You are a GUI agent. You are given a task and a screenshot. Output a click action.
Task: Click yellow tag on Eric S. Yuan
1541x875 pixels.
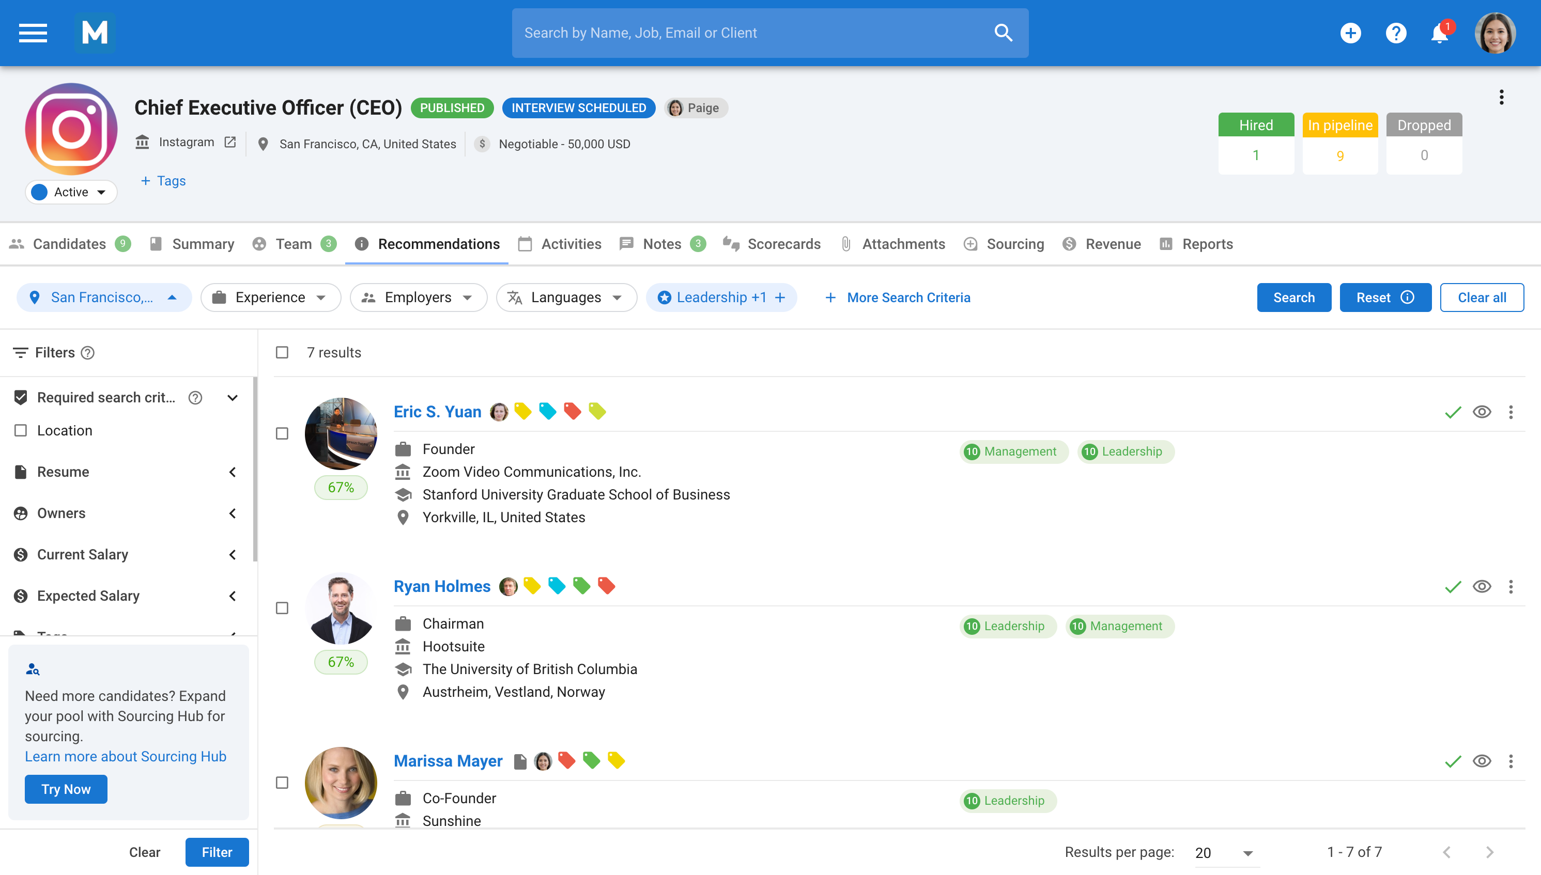(522, 412)
